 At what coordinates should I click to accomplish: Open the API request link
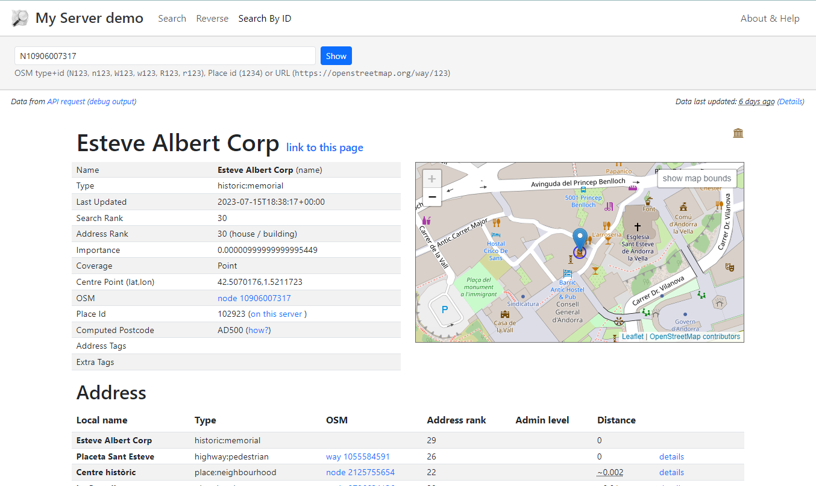(66, 101)
